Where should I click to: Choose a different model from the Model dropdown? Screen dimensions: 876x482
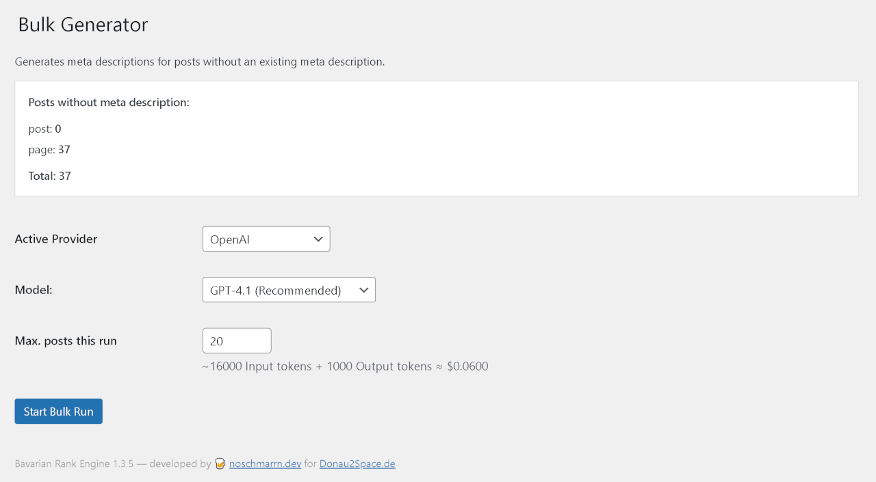point(289,289)
